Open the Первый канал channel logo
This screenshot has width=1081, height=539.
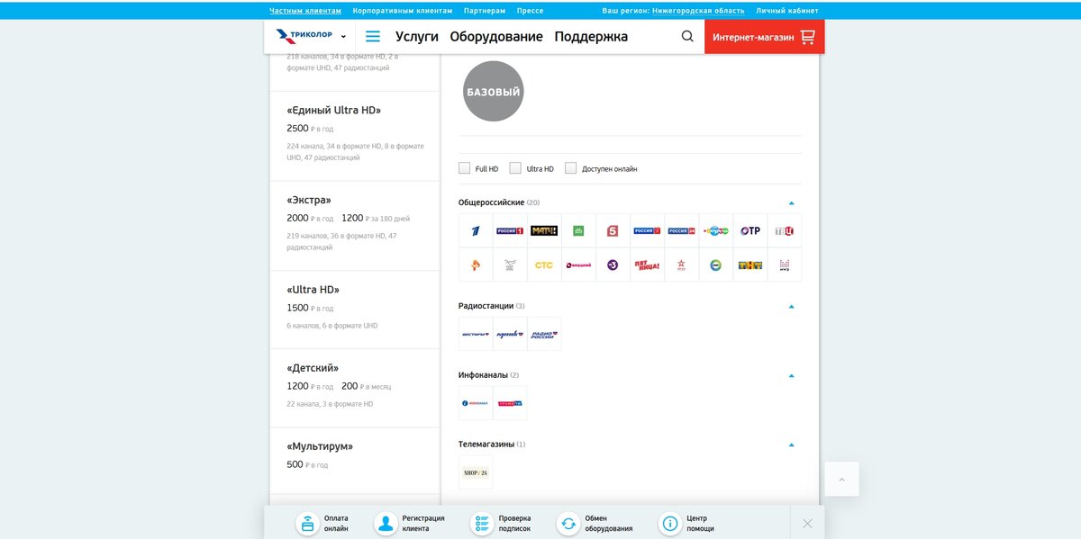coord(476,230)
